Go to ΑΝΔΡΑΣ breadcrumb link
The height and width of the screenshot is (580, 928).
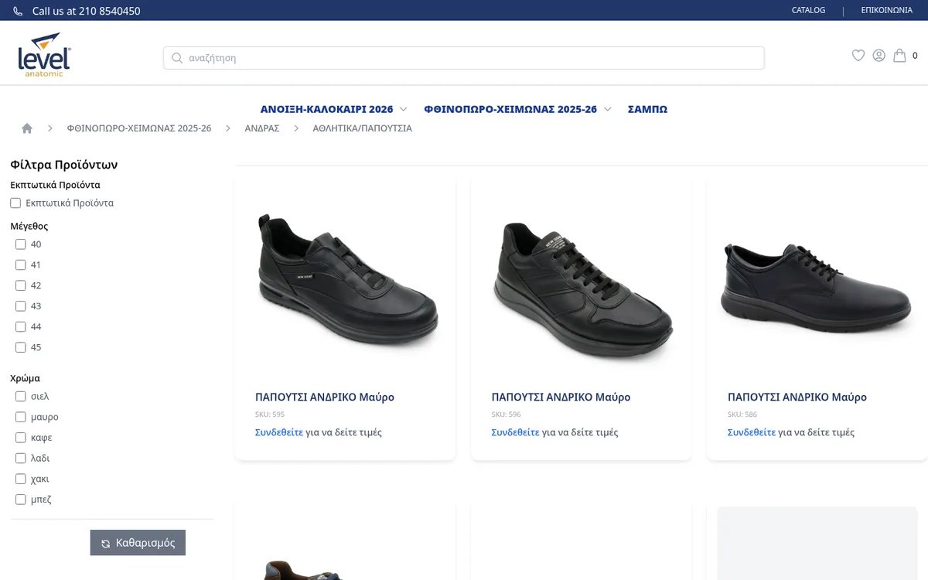[262, 128]
